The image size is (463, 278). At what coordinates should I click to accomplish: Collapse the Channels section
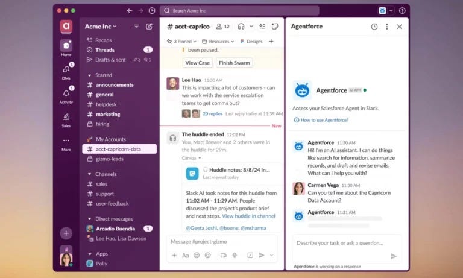[x=89, y=174]
